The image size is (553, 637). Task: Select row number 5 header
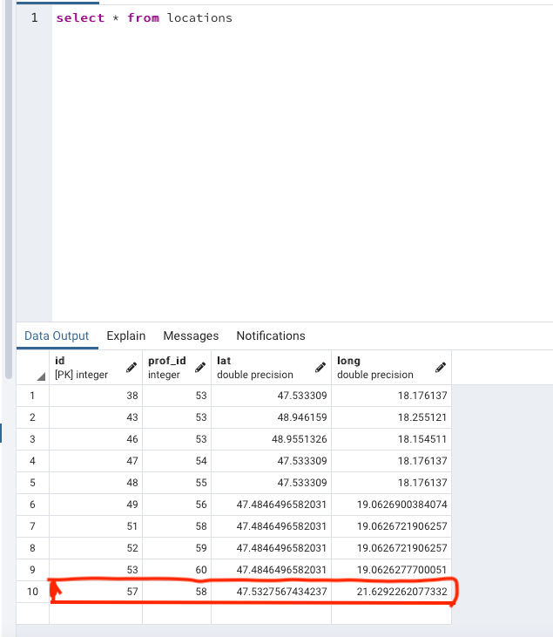pyautogui.click(x=32, y=483)
